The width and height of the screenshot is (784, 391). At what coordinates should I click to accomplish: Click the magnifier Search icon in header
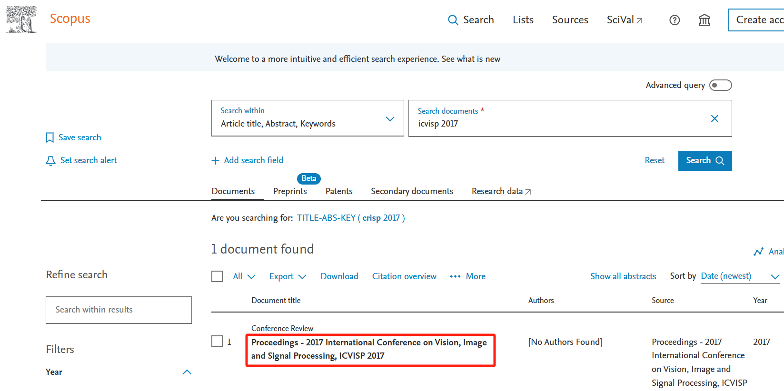[x=453, y=20]
